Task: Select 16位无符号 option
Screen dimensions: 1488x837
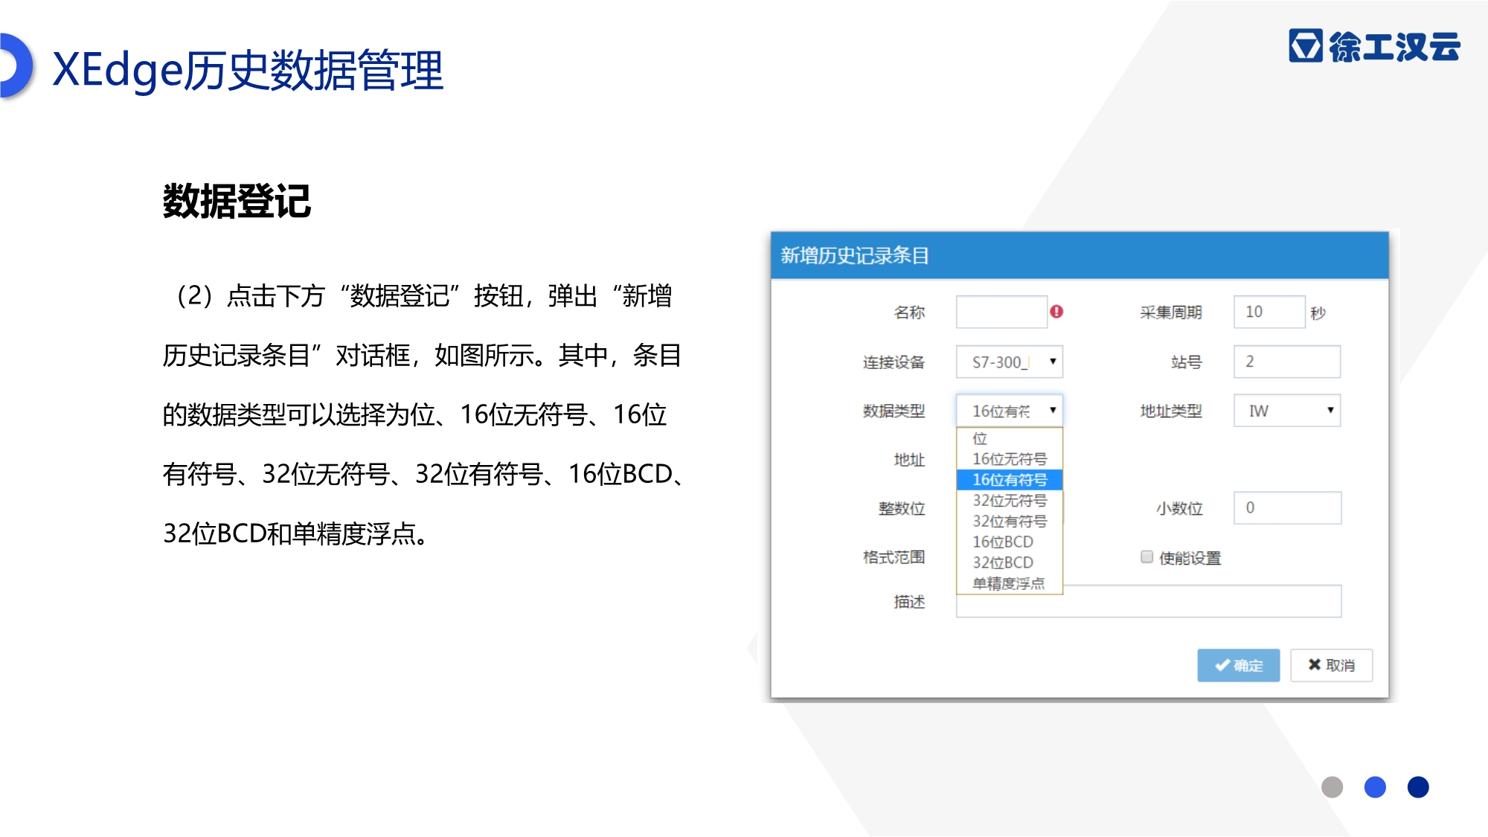Action: tap(1010, 459)
